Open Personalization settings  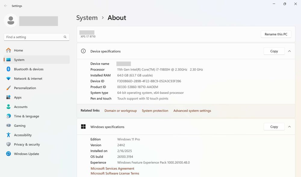(37, 88)
